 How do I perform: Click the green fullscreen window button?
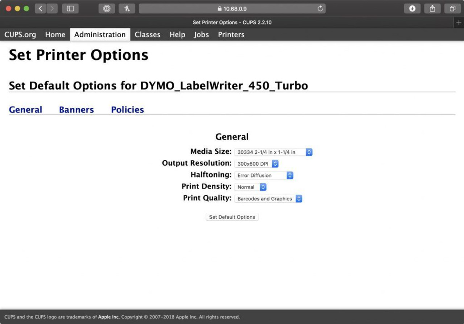pyautogui.click(x=26, y=9)
